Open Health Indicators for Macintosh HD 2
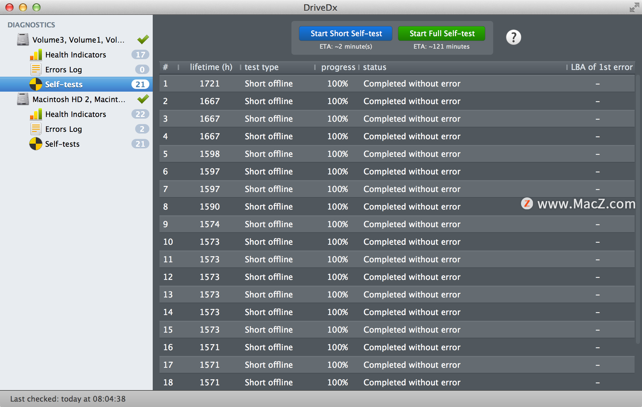 (76, 114)
